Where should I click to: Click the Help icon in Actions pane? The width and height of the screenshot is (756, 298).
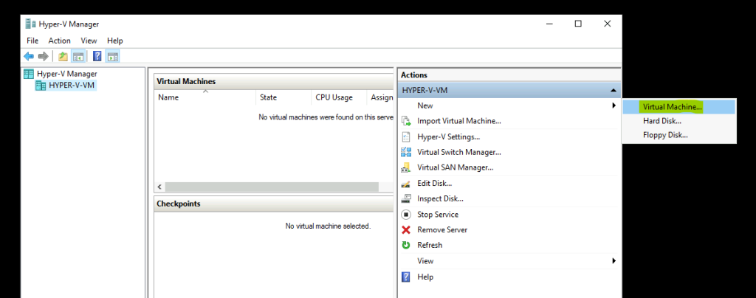click(406, 277)
